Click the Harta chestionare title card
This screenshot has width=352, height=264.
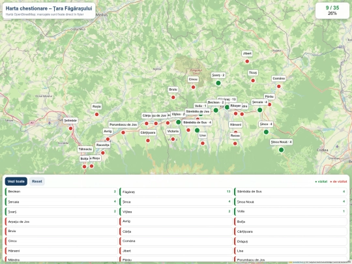(x=49, y=10)
